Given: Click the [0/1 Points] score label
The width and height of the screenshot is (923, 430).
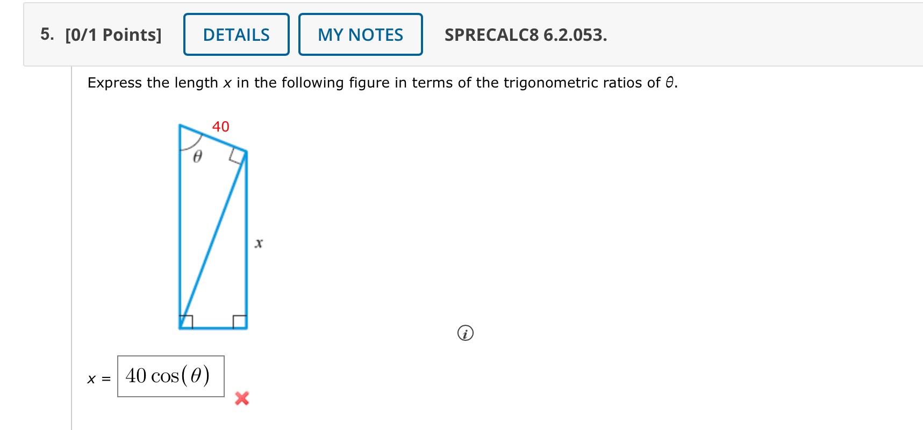Looking at the screenshot, I should [112, 34].
